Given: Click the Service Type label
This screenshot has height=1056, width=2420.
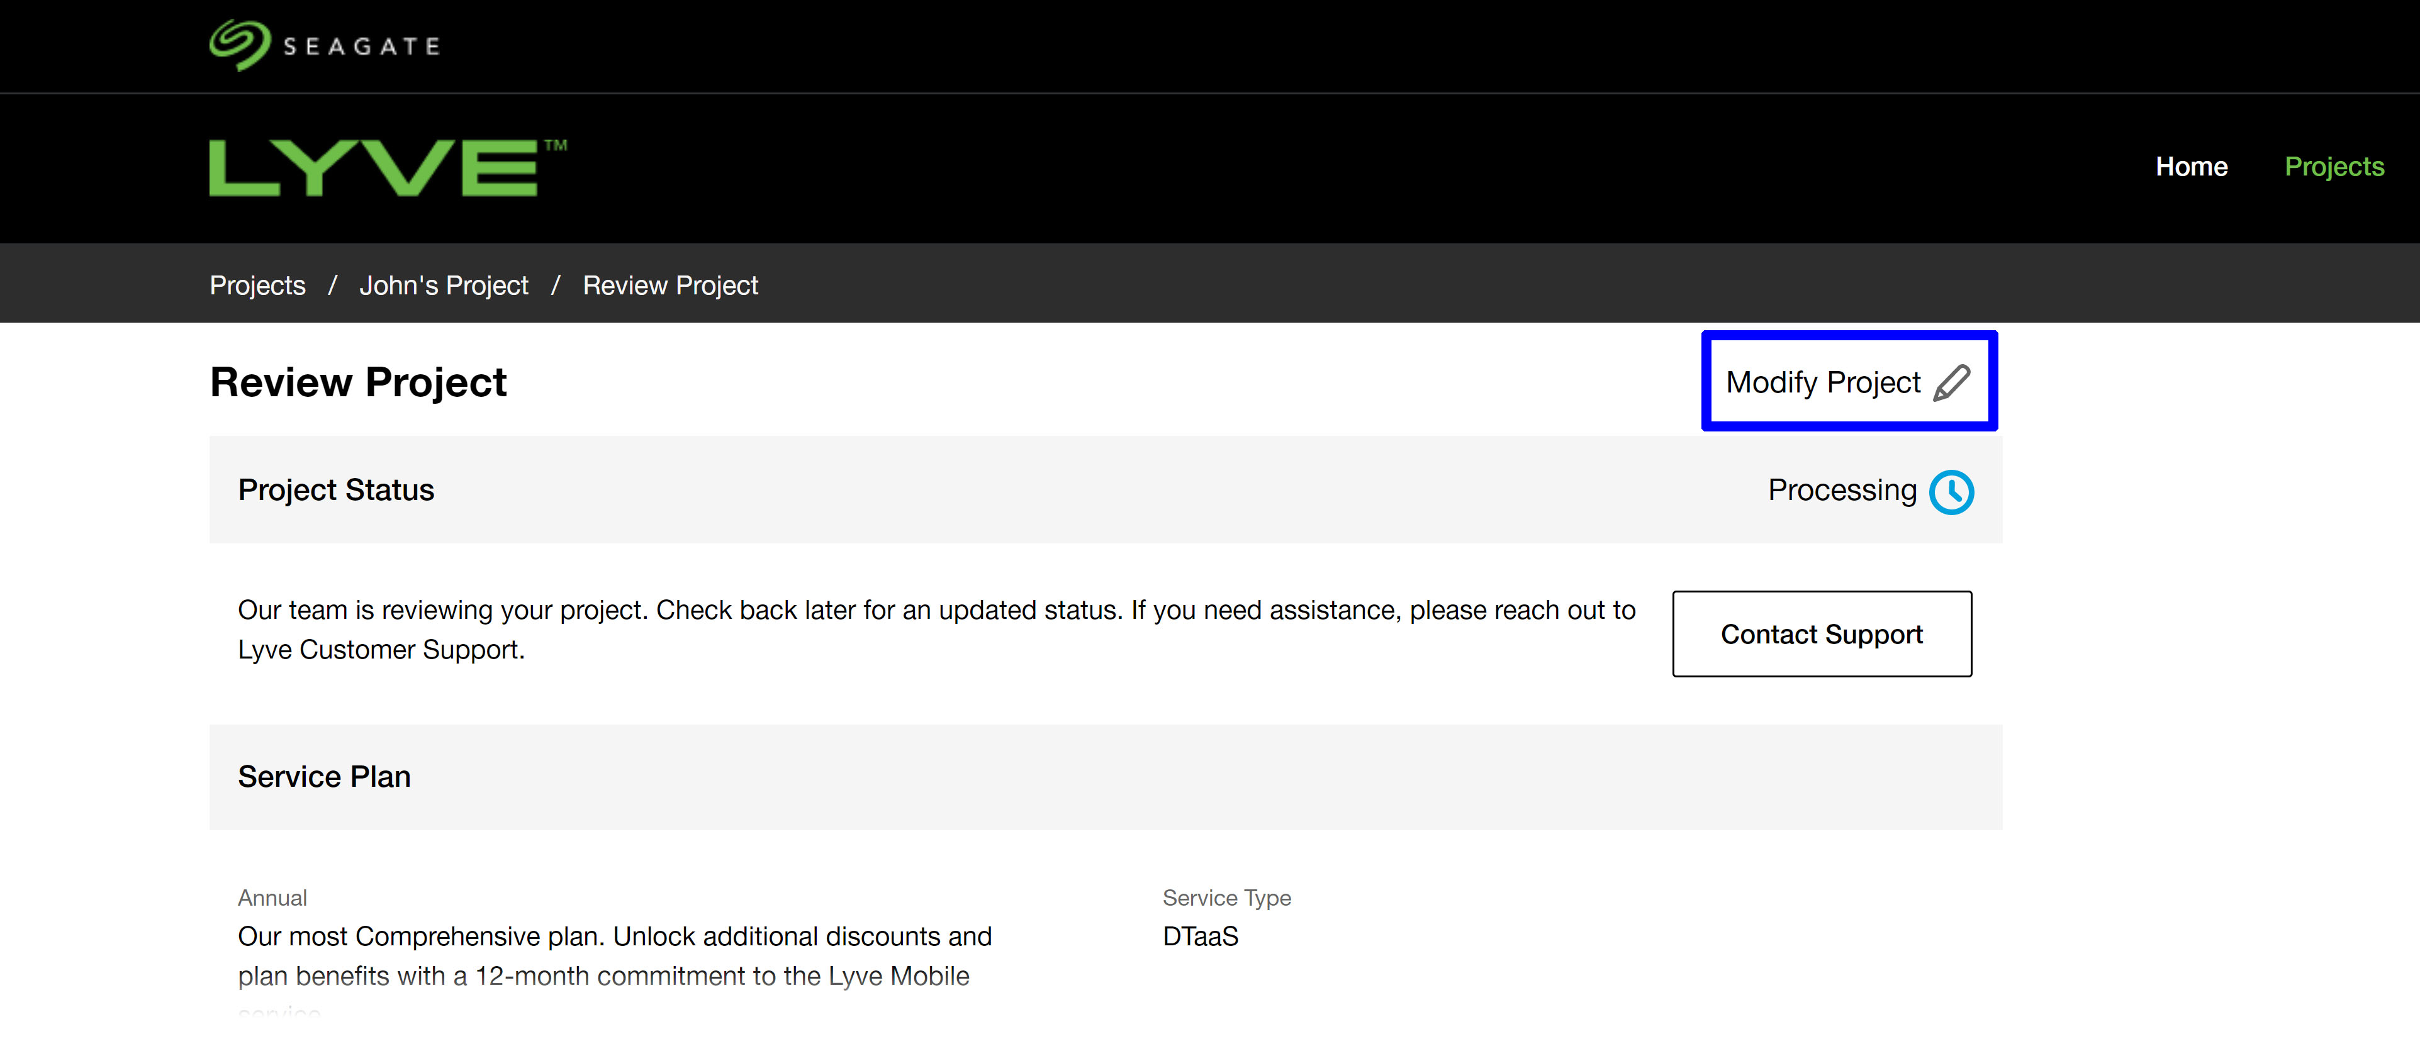Looking at the screenshot, I should coord(1226,898).
